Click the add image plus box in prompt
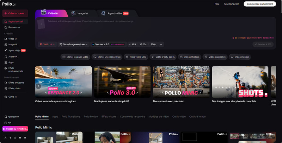282x143 pixels. tap(41, 24)
